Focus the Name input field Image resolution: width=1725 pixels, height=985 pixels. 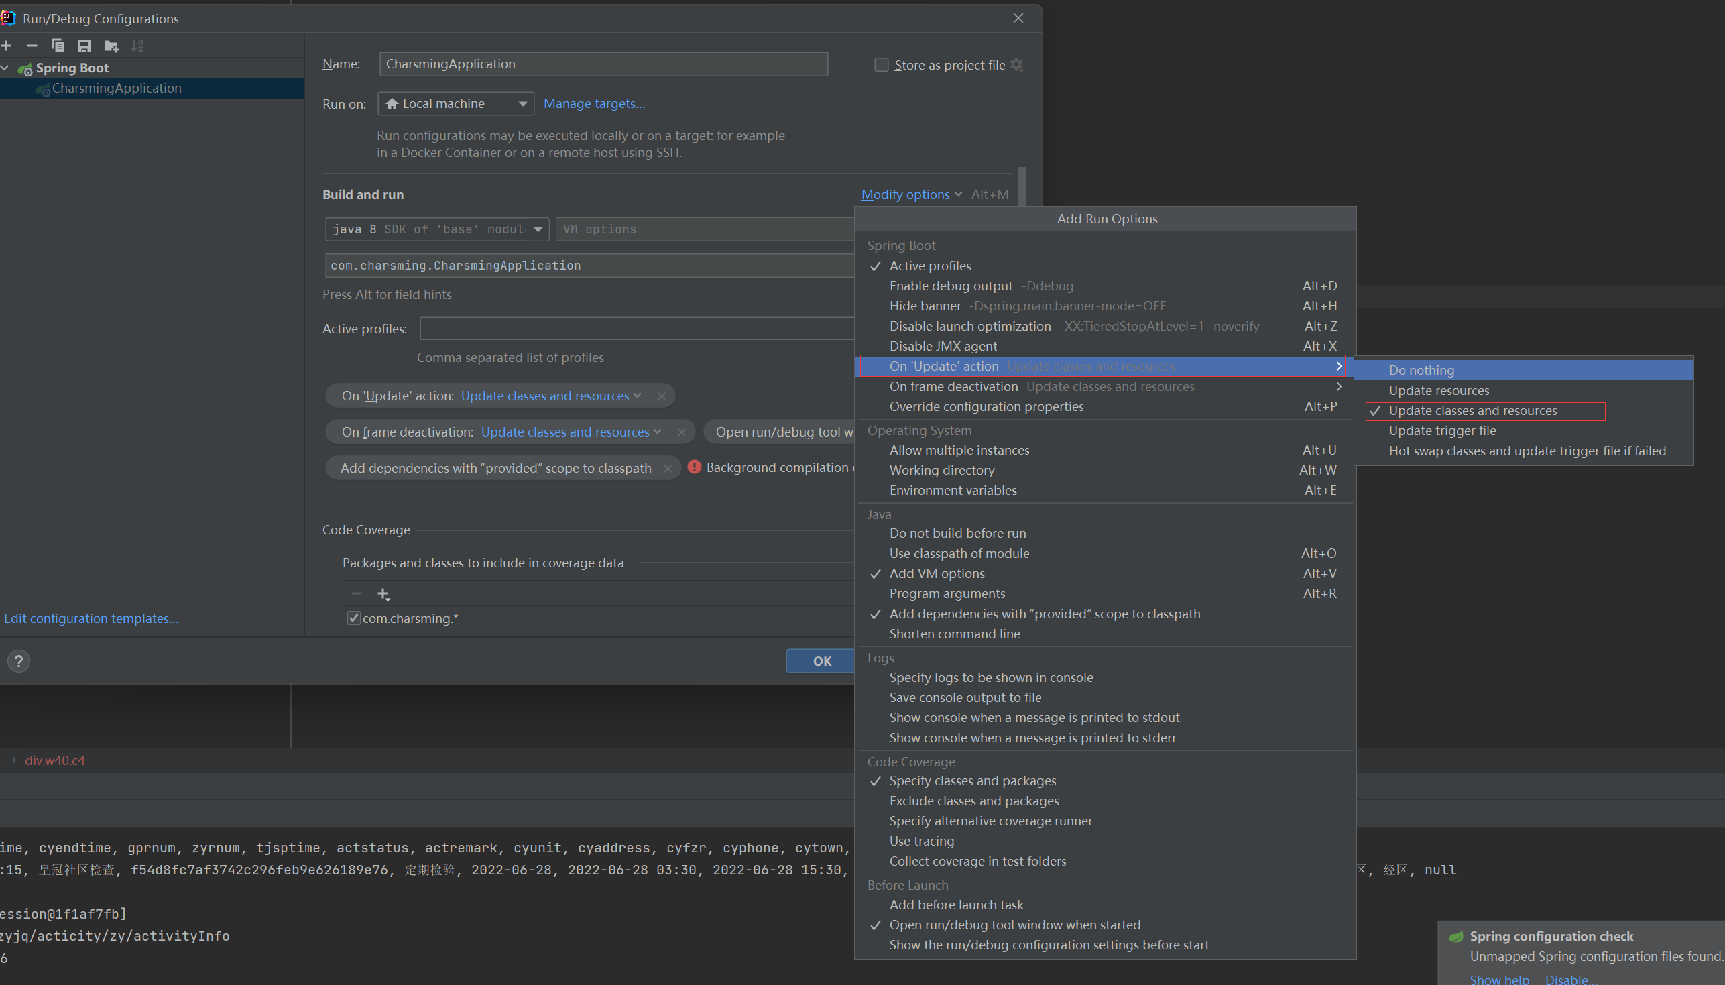pyautogui.click(x=603, y=64)
